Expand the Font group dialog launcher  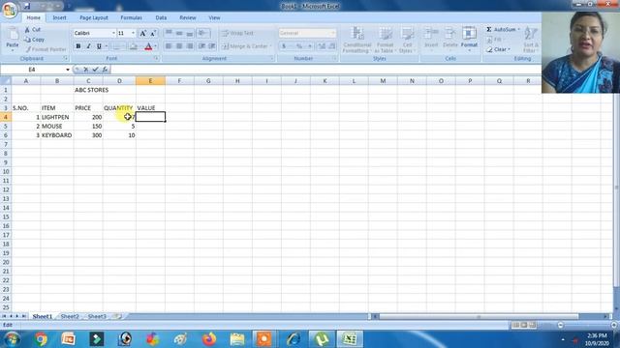pyautogui.click(x=156, y=58)
